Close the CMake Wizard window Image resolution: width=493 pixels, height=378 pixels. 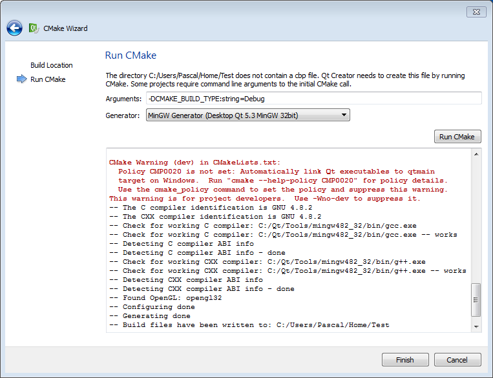point(475,11)
